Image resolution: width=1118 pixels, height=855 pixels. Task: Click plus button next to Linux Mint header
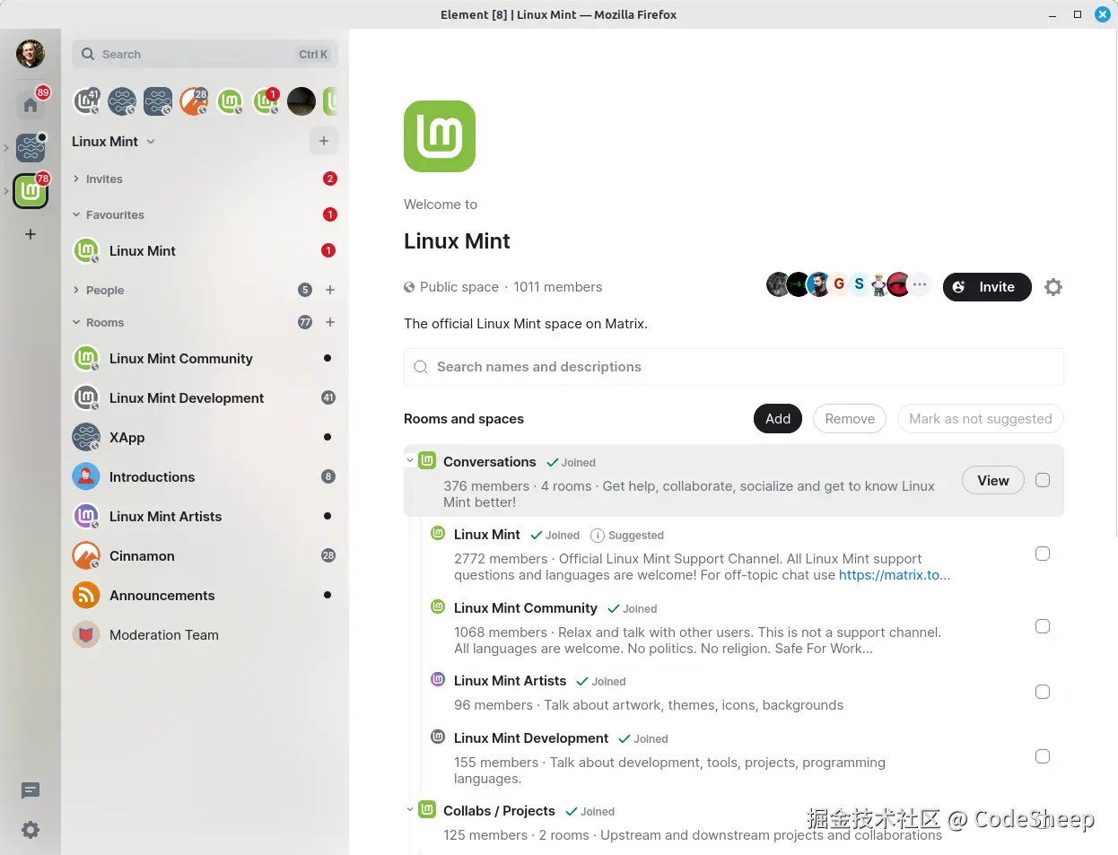[x=324, y=141]
